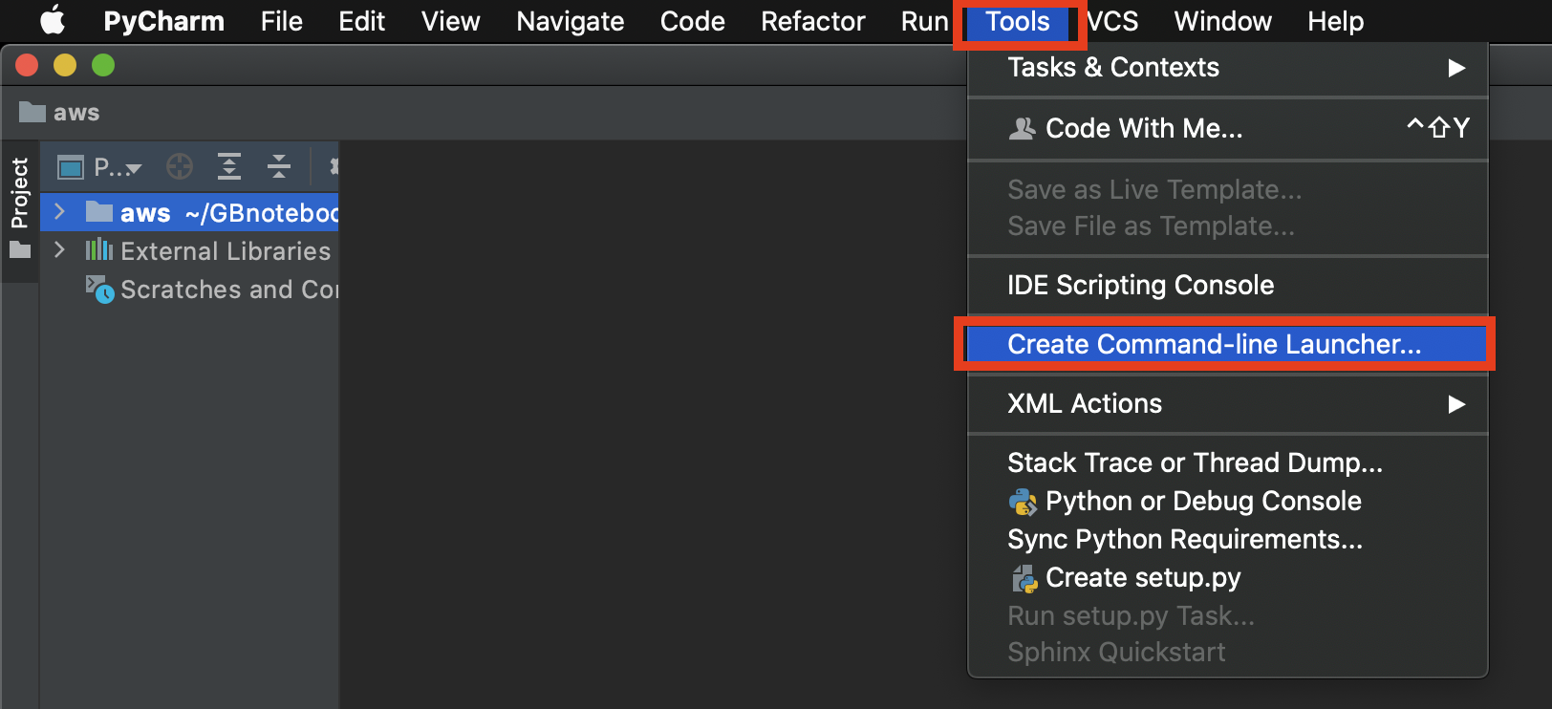Select Stack Trace or Thread Dump item

coord(1194,463)
